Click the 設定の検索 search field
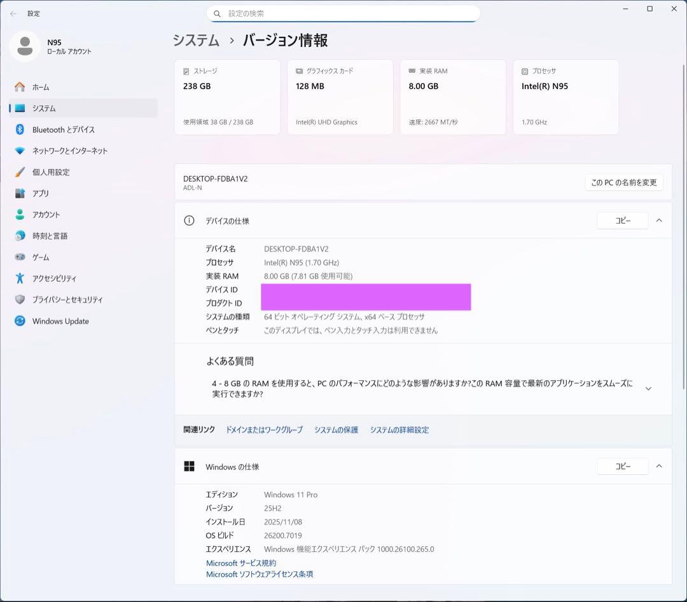 pyautogui.click(x=343, y=13)
